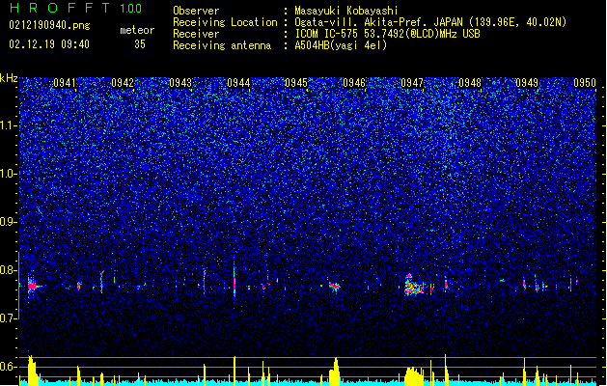Click the 0948 time marker
This screenshot has height=386, width=607.
tap(470, 83)
